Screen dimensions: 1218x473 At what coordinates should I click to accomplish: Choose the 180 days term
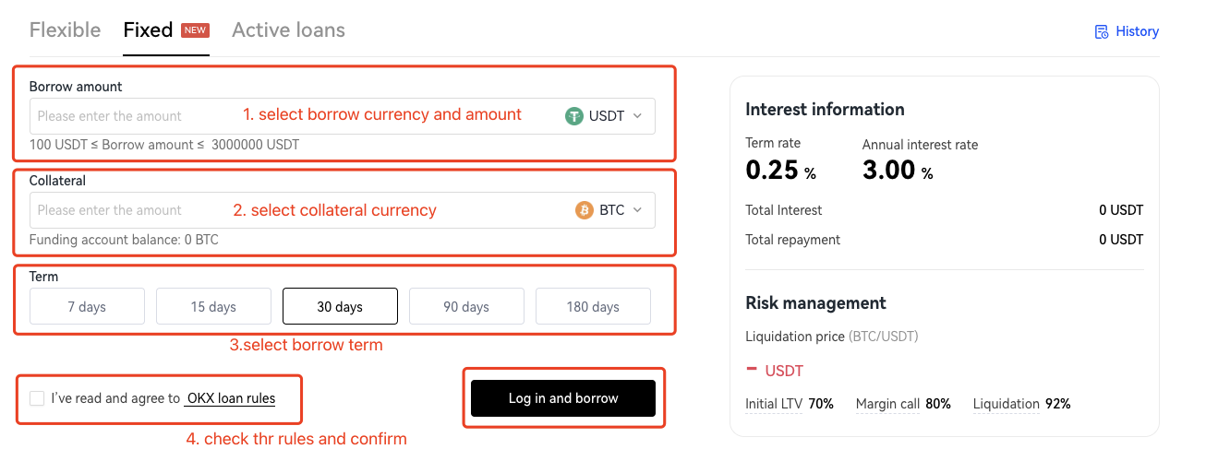click(593, 306)
